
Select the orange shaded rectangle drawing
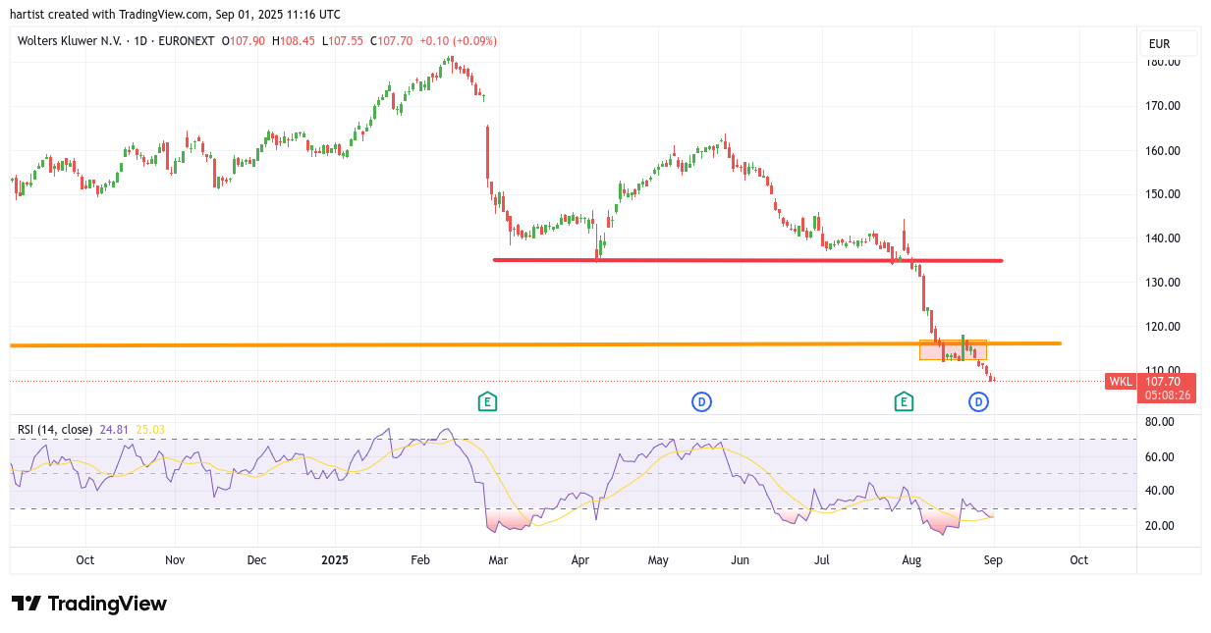point(953,349)
